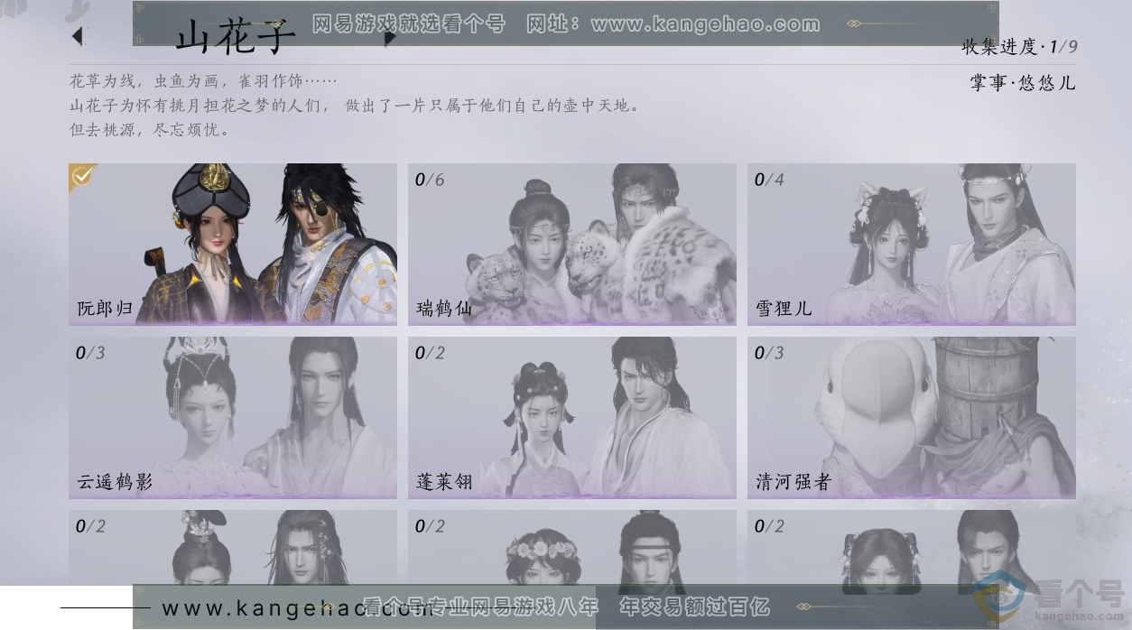Screen dimensions: 1132x630
Task: Go to the next collection with right arrow
Action: pyautogui.click(x=390, y=37)
